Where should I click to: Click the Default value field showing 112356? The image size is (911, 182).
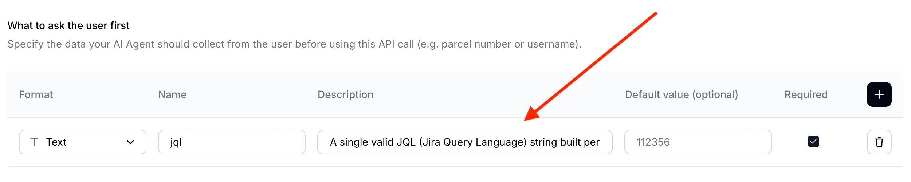[x=698, y=142]
